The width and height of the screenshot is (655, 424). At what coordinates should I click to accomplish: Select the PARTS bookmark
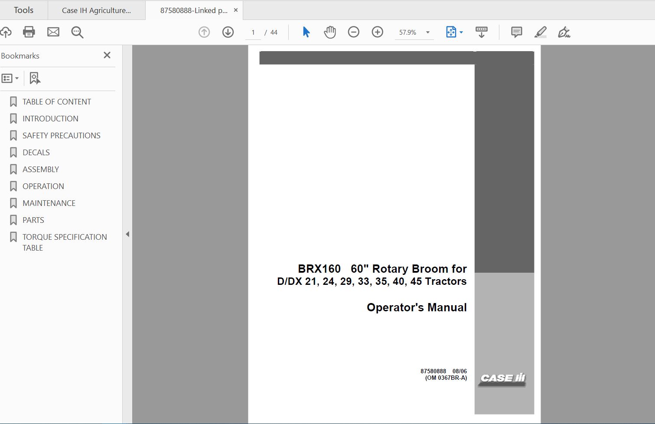click(33, 220)
